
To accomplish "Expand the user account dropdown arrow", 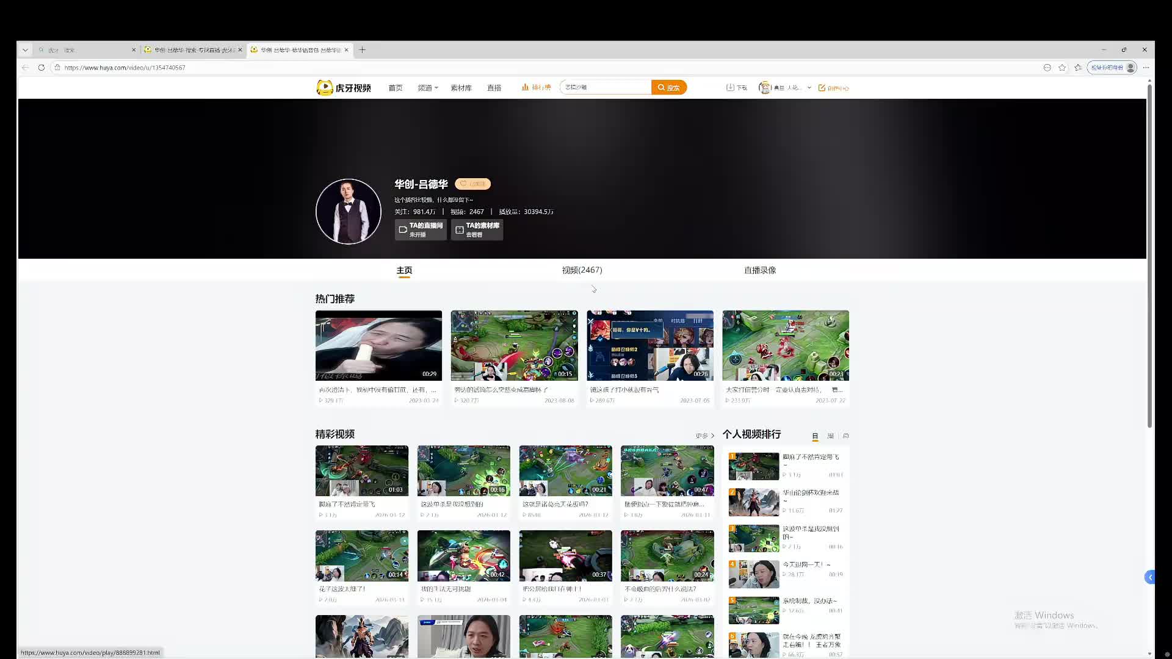I will tap(809, 88).
